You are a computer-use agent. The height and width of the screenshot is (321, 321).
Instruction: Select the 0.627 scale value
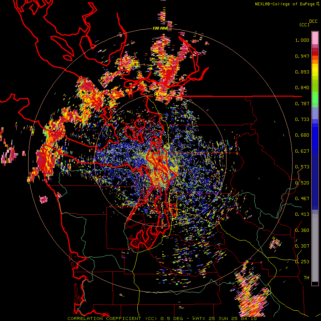[302, 151]
